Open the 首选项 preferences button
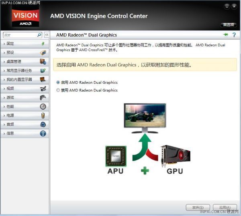The height and width of the screenshot is (216, 241). point(229,25)
